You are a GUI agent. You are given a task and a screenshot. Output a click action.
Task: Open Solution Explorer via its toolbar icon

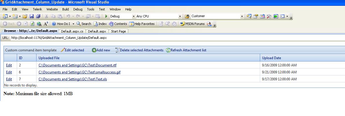click(x=249, y=16)
